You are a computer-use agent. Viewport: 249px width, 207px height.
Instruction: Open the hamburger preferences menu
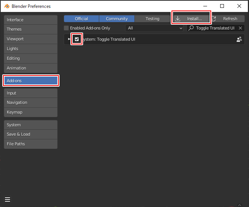click(x=7, y=199)
